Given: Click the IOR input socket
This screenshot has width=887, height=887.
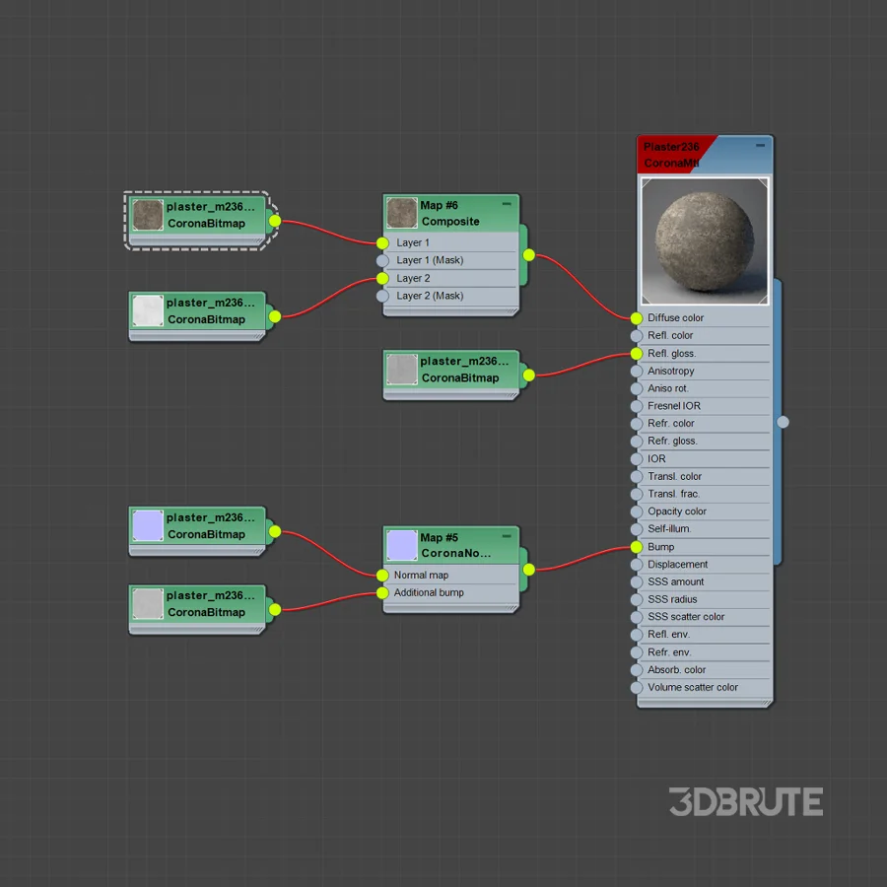Looking at the screenshot, I should (x=637, y=458).
